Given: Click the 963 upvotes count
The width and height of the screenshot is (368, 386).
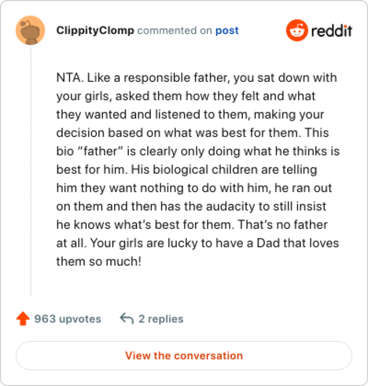Looking at the screenshot, I should pos(67,319).
